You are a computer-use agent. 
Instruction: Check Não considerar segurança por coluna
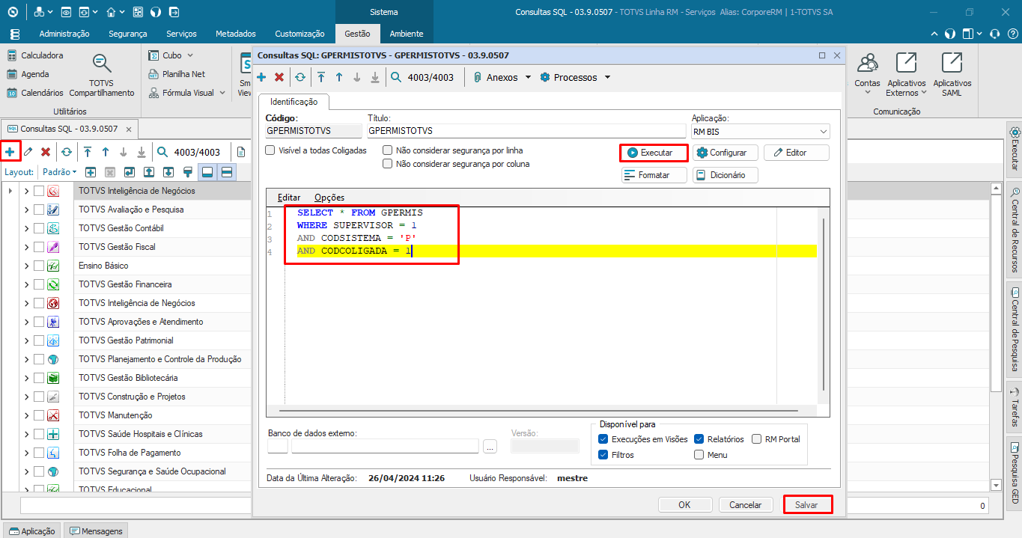coord(387,164)
